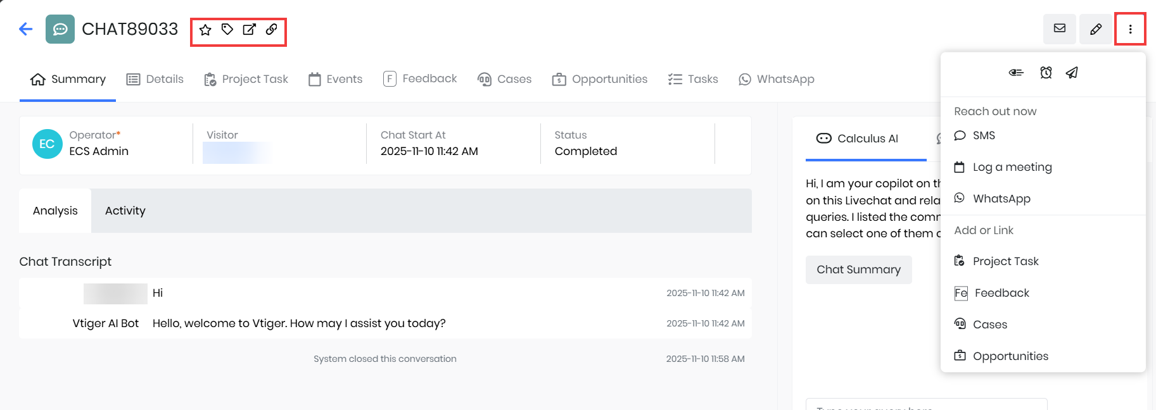This screenshot has height=410, width=1156.
Task: Click the copy link chain icon
Action: [272, 29]
